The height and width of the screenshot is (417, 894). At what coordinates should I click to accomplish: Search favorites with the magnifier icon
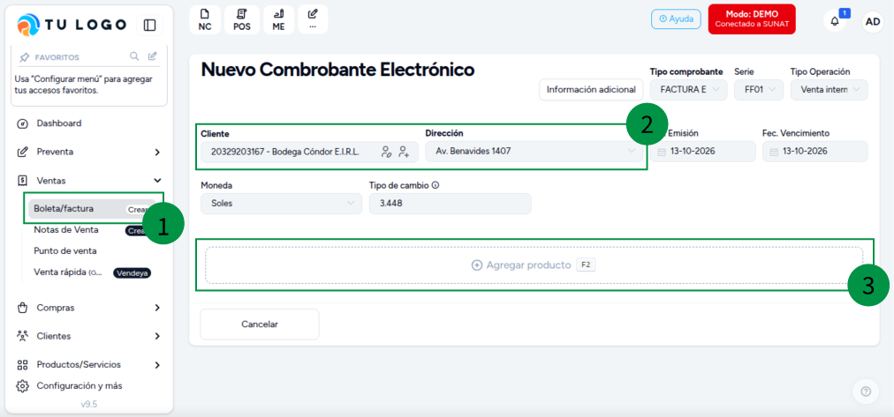(x=134, y=56)
